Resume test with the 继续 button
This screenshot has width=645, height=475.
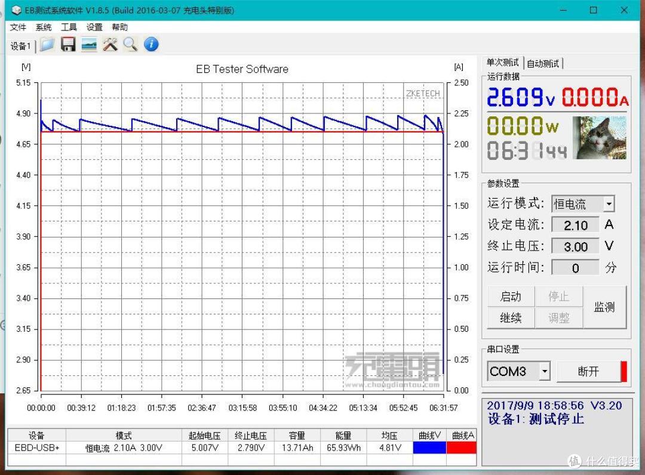click(511, 317)
